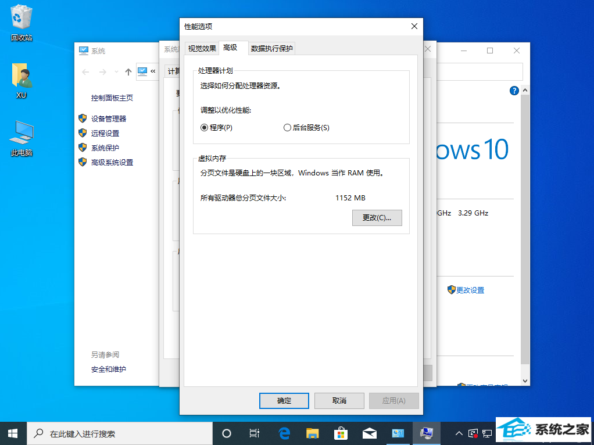Click the shield icon beside 远程设置
Screen dimensions: 594x445
click(83, 133)
